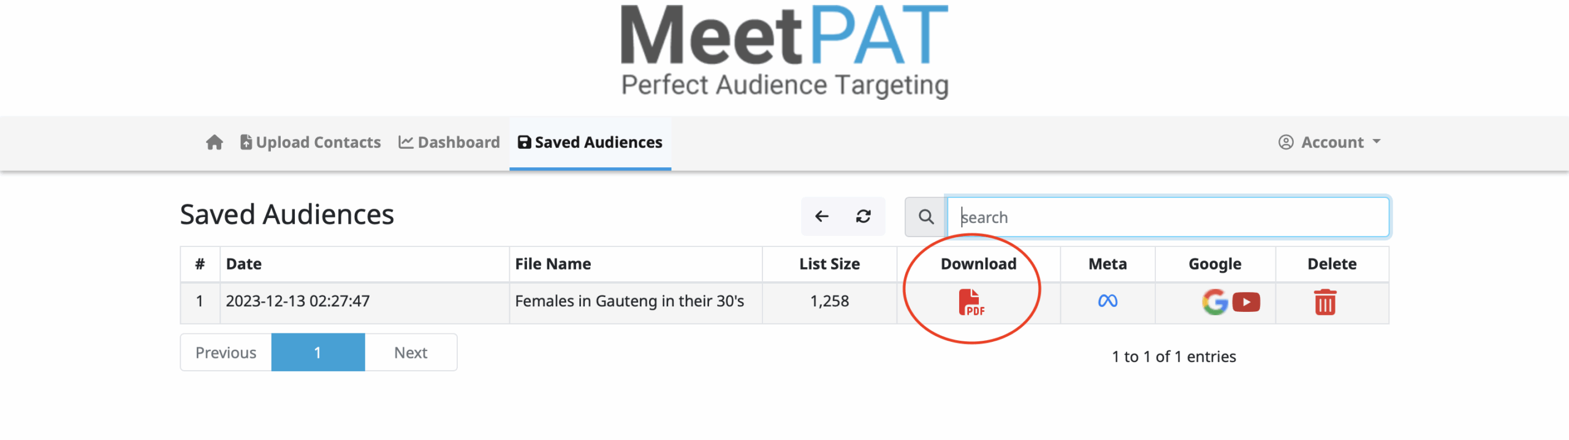Image resolution: width=1569 pixels, height=440 pixels.
Task: Click the Google logo icon
Action: (x=1214, y=302)
